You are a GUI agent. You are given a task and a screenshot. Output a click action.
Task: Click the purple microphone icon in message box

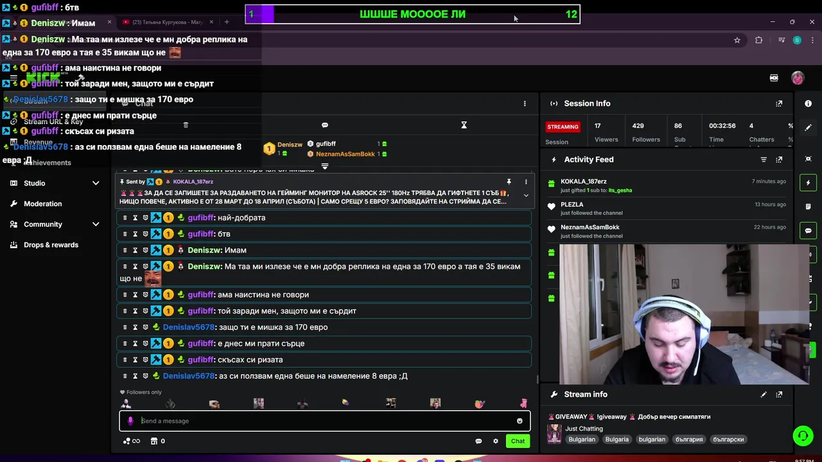(130, 421)
